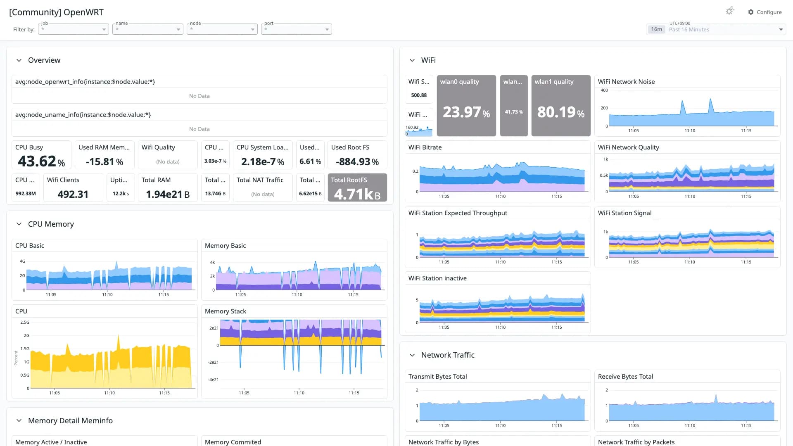
Task: Open the Memory Stack graph
Action: point(294,352)
